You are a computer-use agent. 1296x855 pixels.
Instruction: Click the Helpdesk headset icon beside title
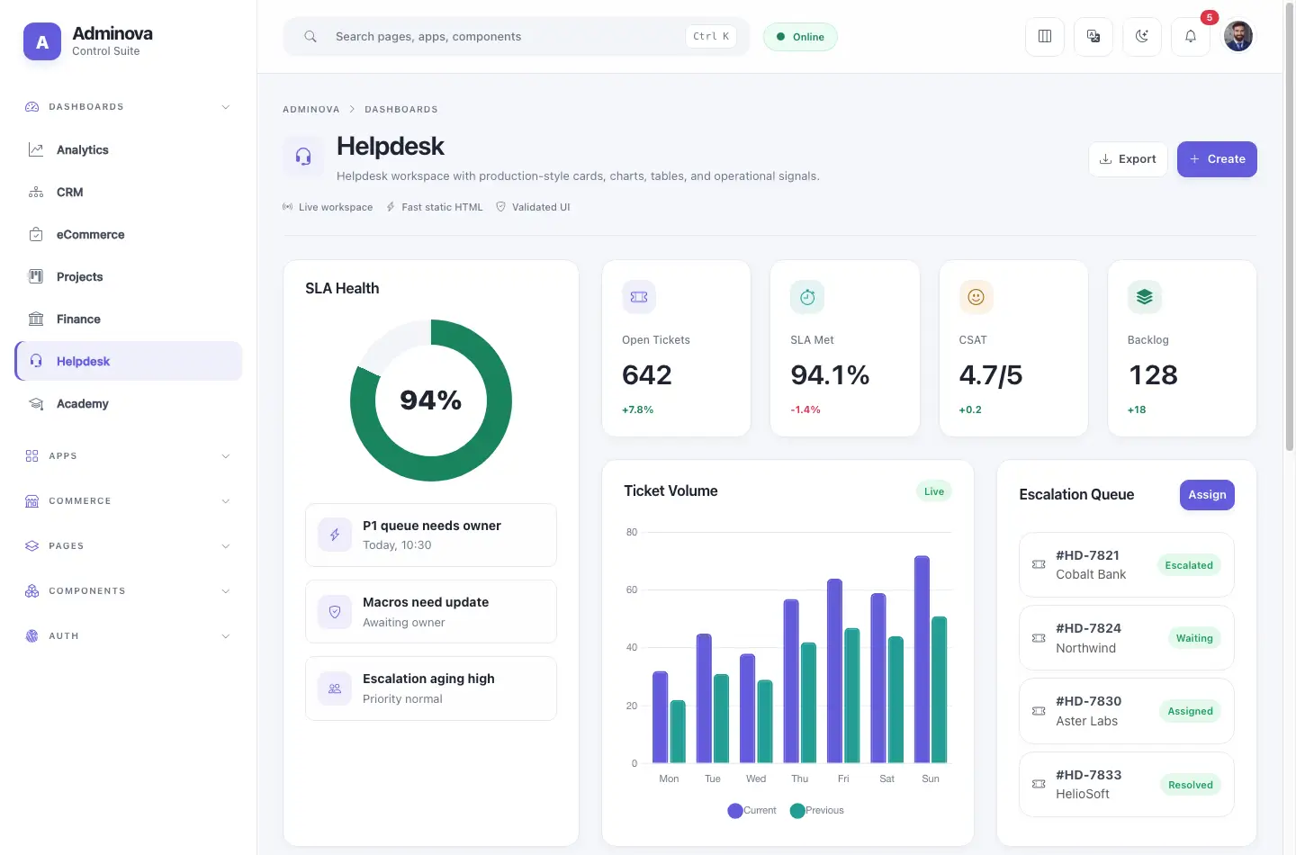(303, 157)
